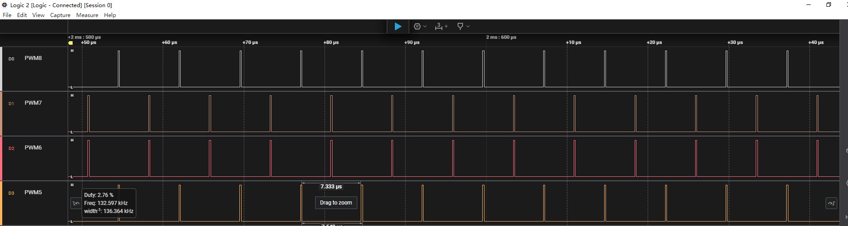Select the PWM8 channel label
848x226 pixels.
(33, 58)
